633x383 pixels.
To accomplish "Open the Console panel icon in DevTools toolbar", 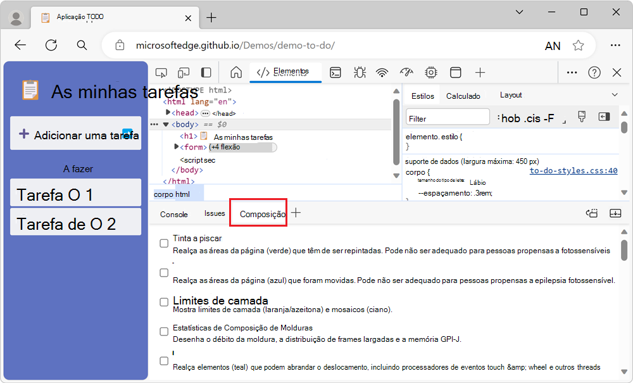I will pos(335,73).
